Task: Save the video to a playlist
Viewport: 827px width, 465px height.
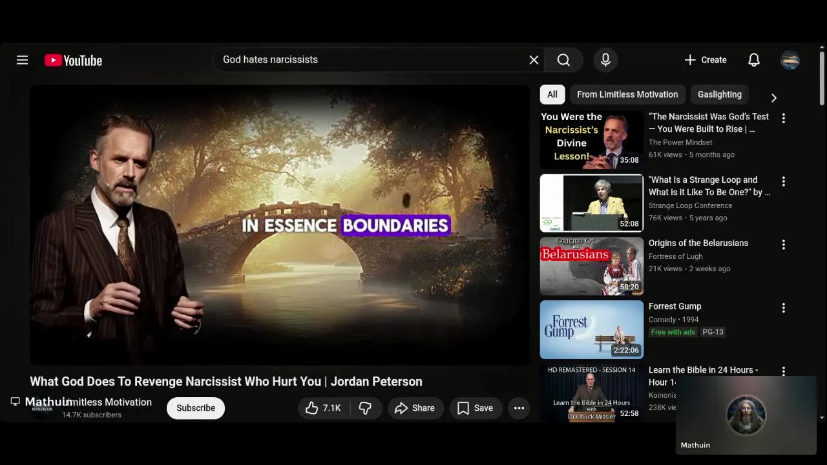Action: click(476, 408)
